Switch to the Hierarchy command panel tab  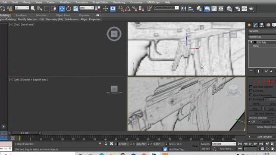coord(262,25)
